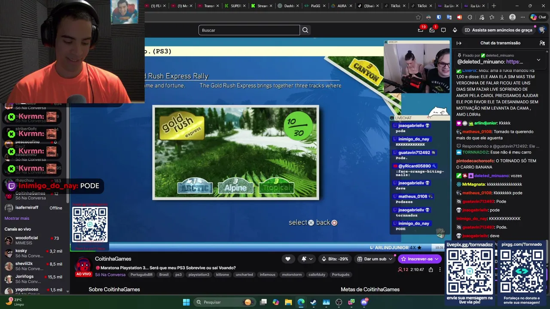The width and height of the screenshot is (550, 309).
Task: Expand the pinned message chevron in chat
Action: pyautogui.click(x=538, y=60)
